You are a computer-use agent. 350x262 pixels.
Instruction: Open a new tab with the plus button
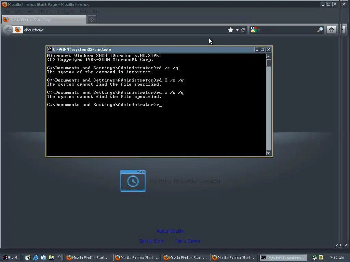click(92, 19)
